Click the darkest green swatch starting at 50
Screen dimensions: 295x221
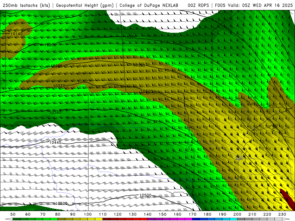[17, 219]
